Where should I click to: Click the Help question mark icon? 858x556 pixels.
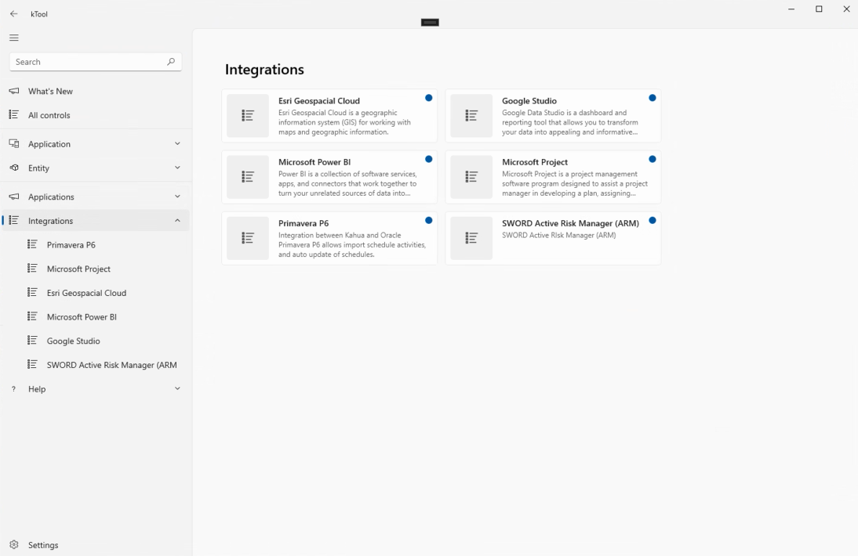[x=13, y=389]
